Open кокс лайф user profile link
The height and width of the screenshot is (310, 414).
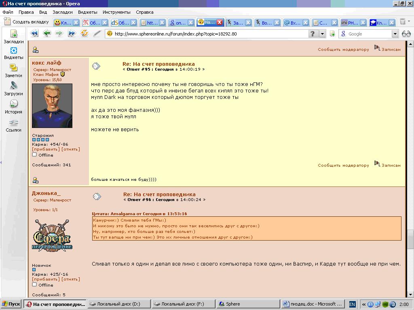point(46,63)
